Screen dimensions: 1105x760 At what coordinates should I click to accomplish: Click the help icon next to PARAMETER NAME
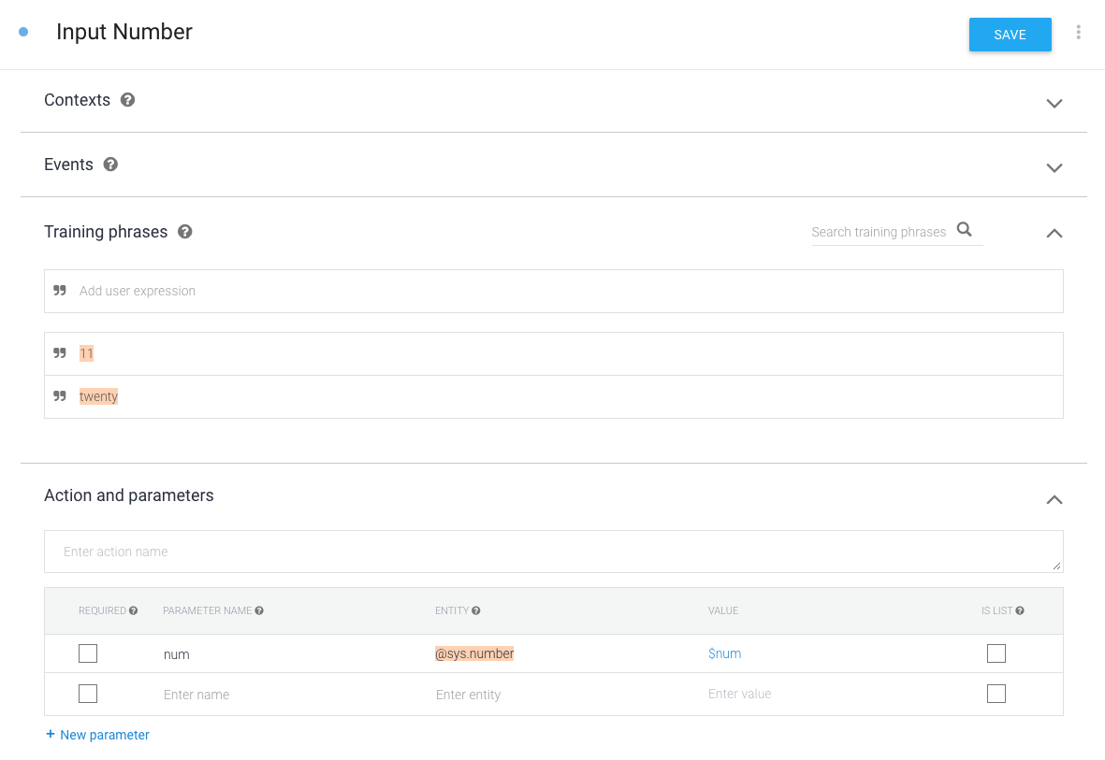point(259,610)
